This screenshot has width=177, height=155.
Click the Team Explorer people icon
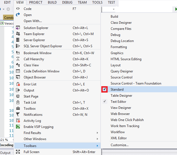point(18,34)
